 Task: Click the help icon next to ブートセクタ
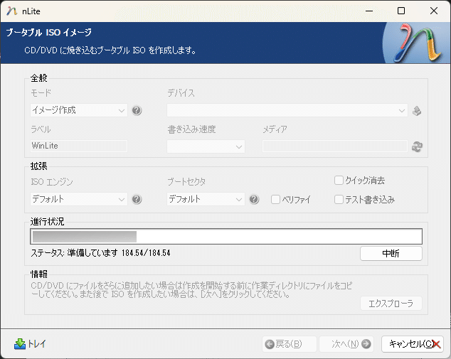[254, 199]
